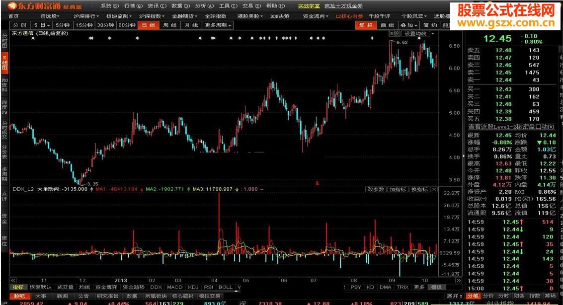Open the 工具(T) menu
The image size is (563, 305).
pos(228,6)
